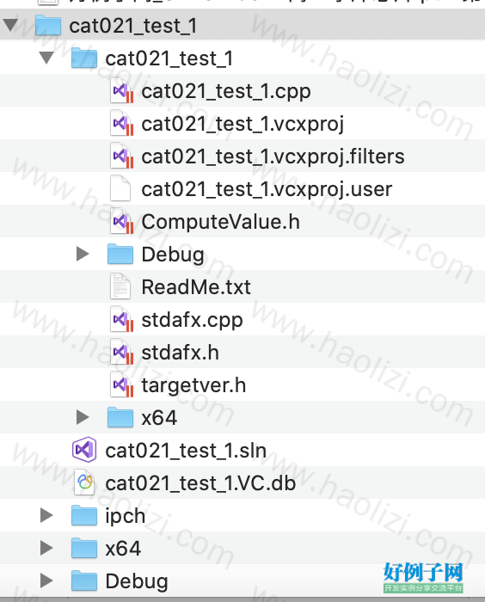Select the outer x64 folder name
Screen dimensions: 485x602
123,549
